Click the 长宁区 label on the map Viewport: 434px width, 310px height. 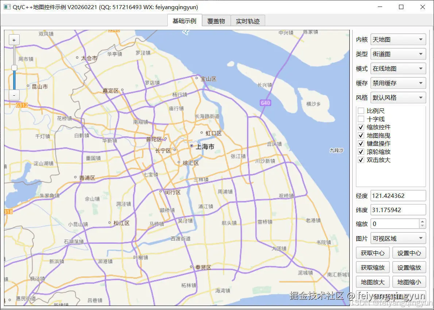(x=163, y=151)
